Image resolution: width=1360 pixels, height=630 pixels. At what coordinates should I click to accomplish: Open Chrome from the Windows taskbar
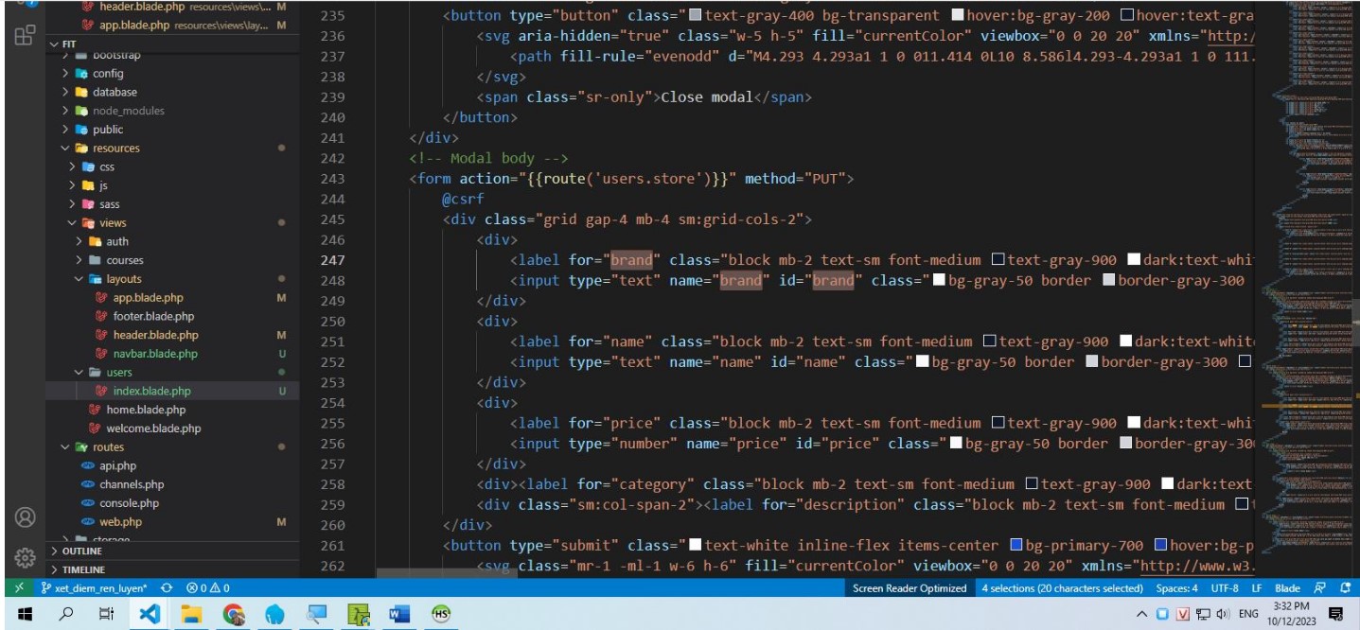point(234,614)
